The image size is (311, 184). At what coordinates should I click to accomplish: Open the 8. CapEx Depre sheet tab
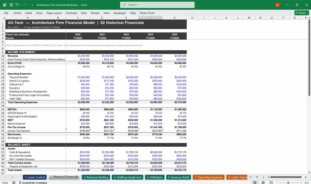coord(237,177)
